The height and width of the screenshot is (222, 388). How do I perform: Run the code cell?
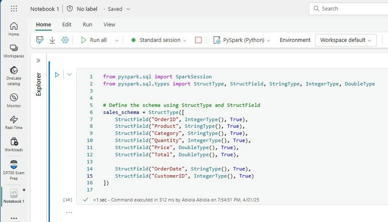pos(57,75)
